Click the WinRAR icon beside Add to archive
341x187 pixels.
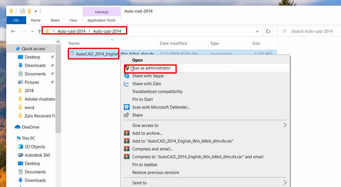(x=127, y=133)
